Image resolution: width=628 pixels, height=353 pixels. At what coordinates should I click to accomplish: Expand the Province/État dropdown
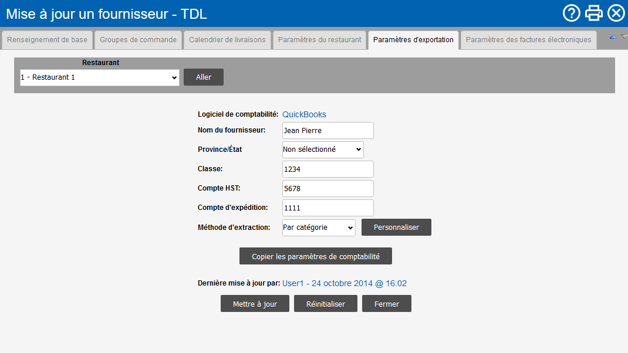click(323, 150)
